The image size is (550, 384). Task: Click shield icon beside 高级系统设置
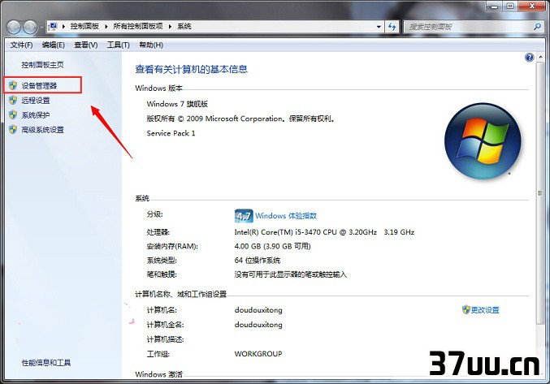coord(13,130)
